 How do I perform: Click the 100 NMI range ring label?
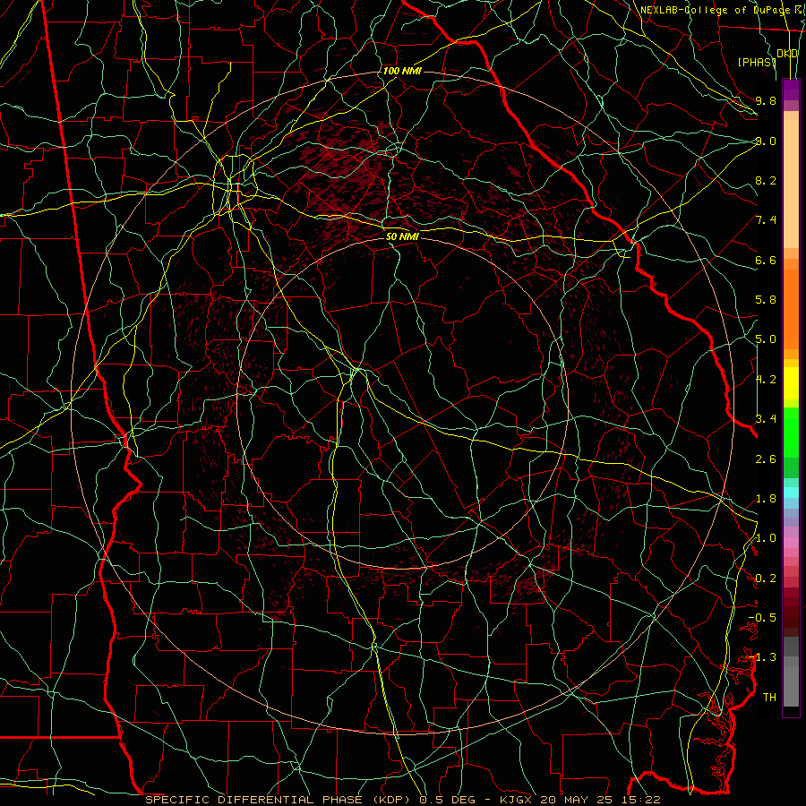point(402,71)
